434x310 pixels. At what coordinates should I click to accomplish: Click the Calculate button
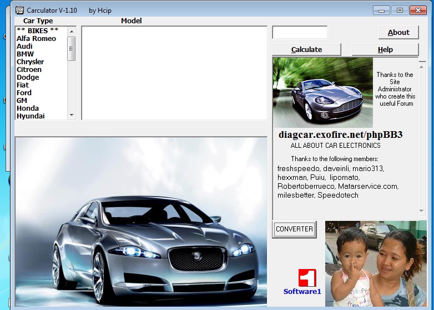[x=306, y=49]
